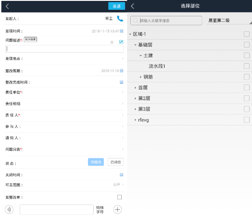Click the 选择部位 title text
The width and height of the screenshot is (252, 222).
pyautogui.click(x=190, y=6)
